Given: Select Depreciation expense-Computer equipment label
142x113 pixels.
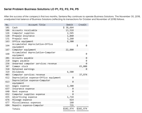Looking at the screenshot, I should [x=31, y=82].
